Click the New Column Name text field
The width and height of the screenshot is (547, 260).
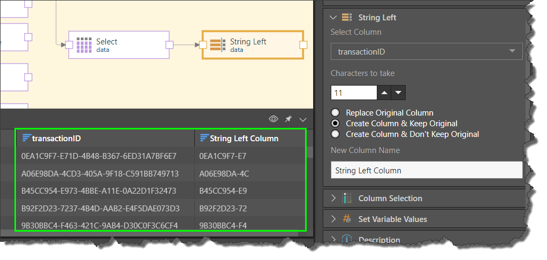click(426, 171)
